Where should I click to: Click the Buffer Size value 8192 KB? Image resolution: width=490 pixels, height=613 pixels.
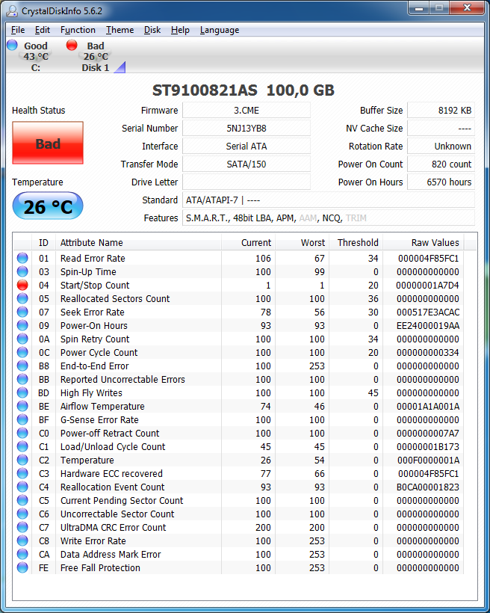pyautogui.click(x=441, y=110)
